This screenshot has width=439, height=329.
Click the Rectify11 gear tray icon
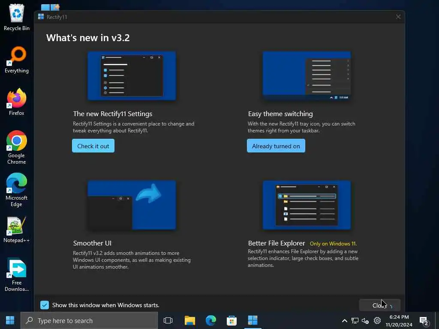(x=377, y=320)
